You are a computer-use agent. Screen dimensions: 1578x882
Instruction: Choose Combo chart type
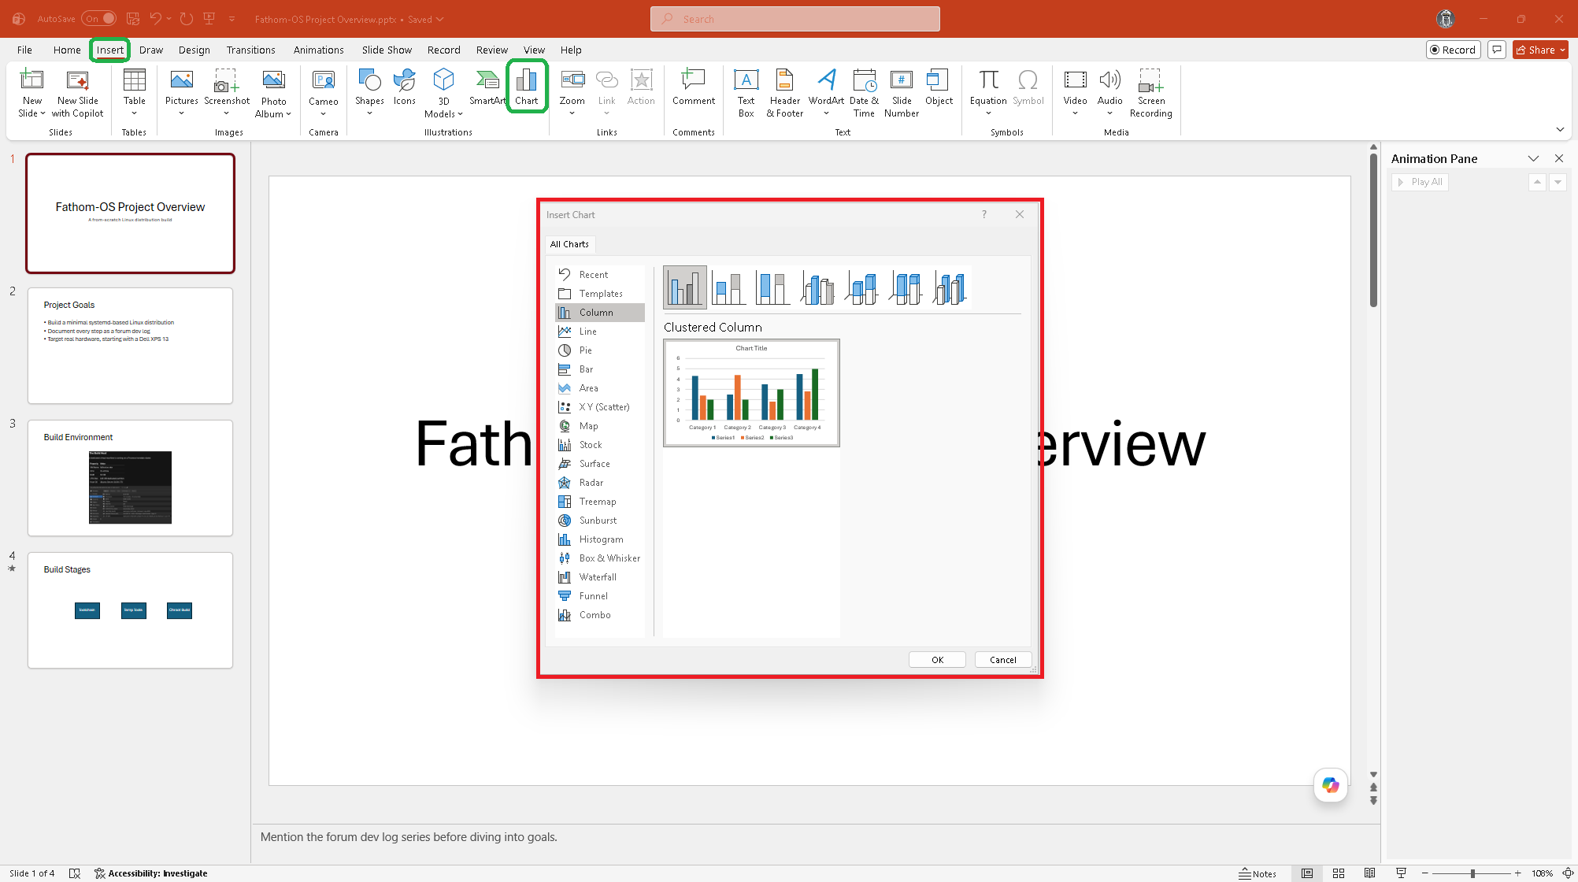click(600, 615)
